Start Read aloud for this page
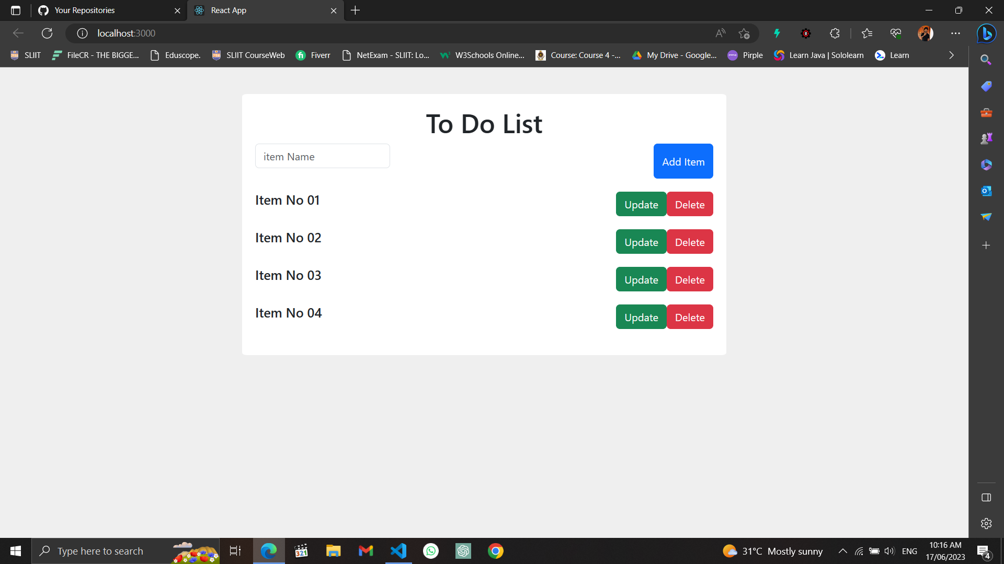The height and width of the screenshot is (564, 1004). point(720,33)
